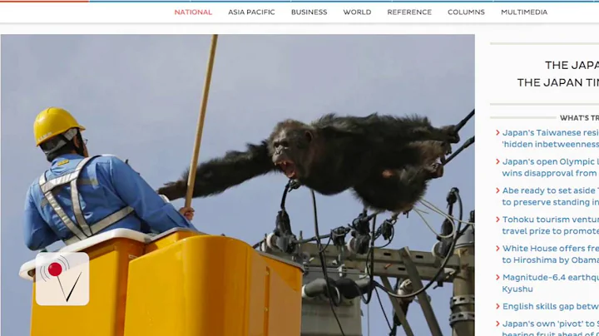Open "Japan's own 'pivot'" article link
This screenshot has width=599, height=336.
[x=551, y=329]
